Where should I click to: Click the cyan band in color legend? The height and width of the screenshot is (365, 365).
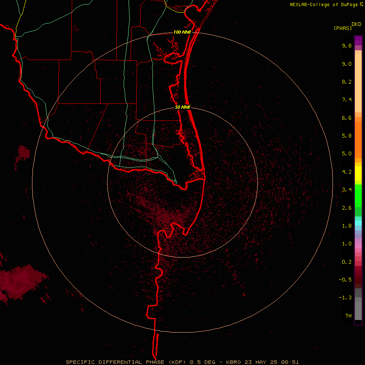[x=358, y=223]
